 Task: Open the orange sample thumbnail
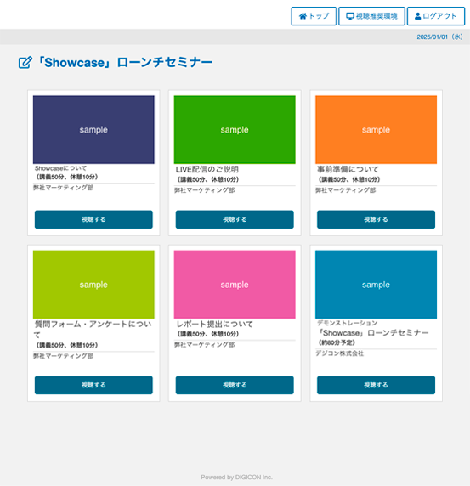tap(376, 129)
